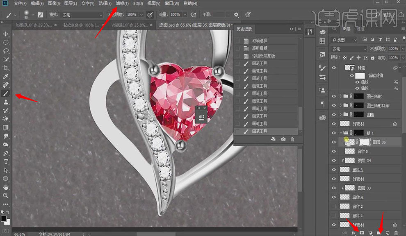Hide the 图层 35 layer
Image resolution: width=406 pixels, height=236 pixels.
click(x=334, y=142)
